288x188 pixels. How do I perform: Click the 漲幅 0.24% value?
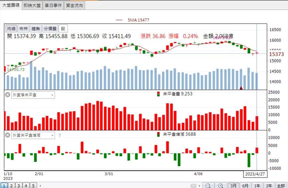(183, 36)
